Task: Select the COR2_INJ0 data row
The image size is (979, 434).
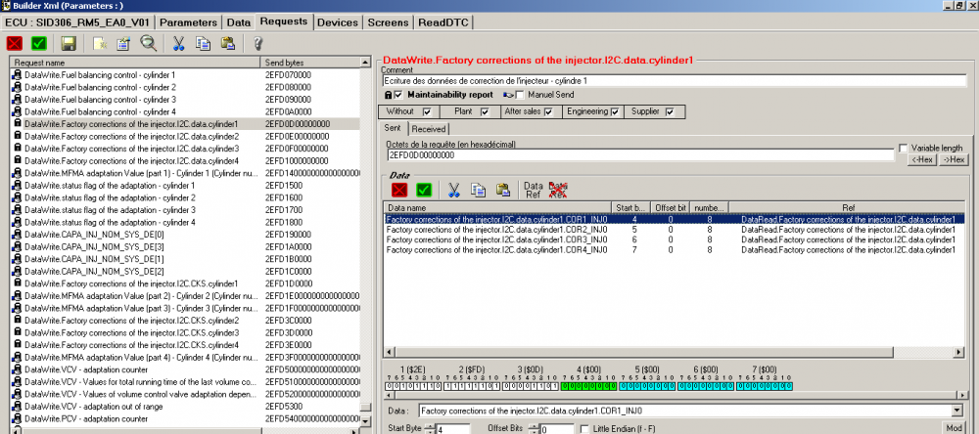Action: point(674,230)
